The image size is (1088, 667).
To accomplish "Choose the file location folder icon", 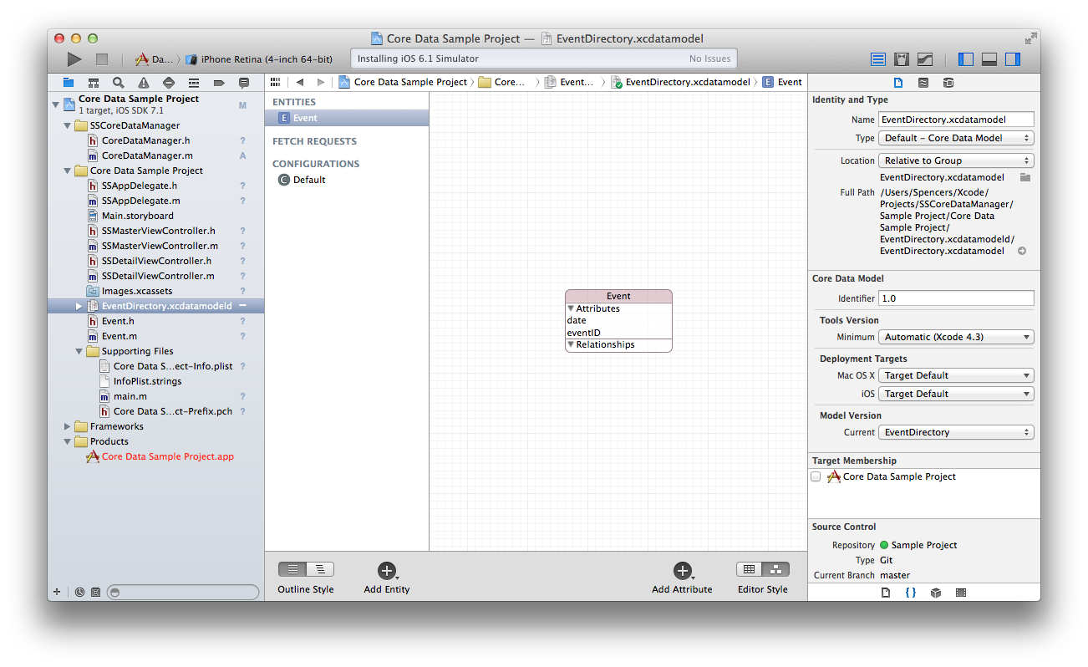I will click(x=1024, y=177).
